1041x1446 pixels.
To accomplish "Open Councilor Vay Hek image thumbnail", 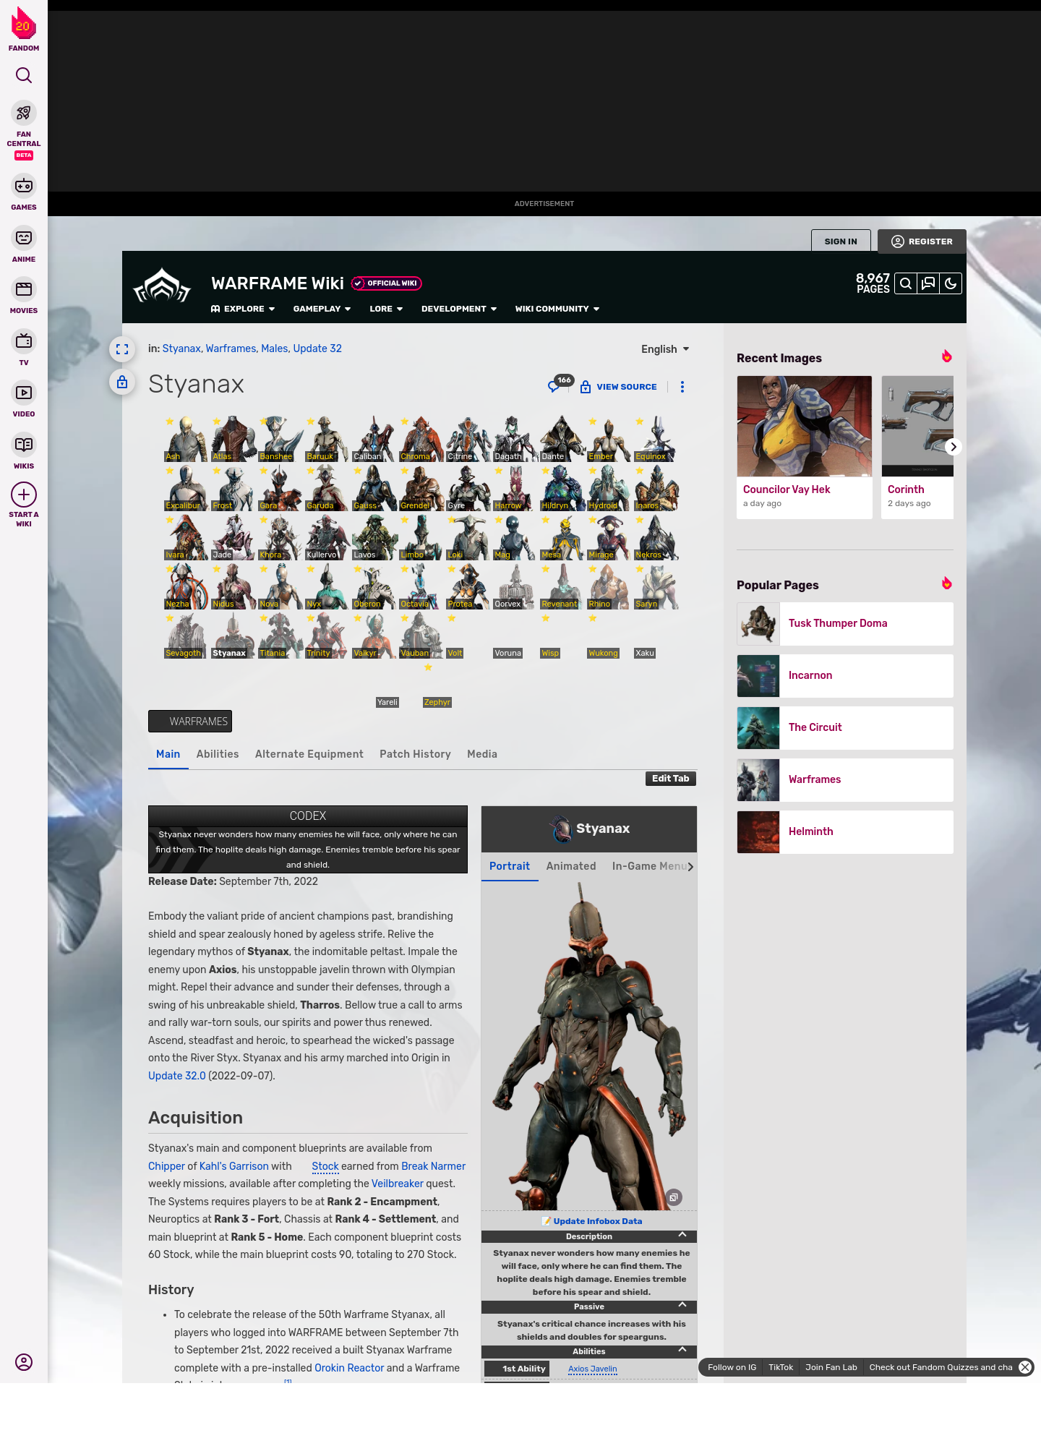I will coord(805,426).
